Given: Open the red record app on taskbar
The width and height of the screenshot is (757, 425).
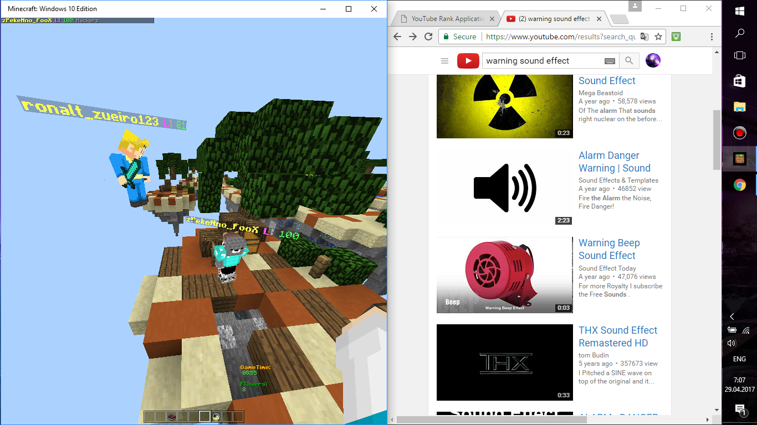Looking at the screenshot, I should (740, 133).
